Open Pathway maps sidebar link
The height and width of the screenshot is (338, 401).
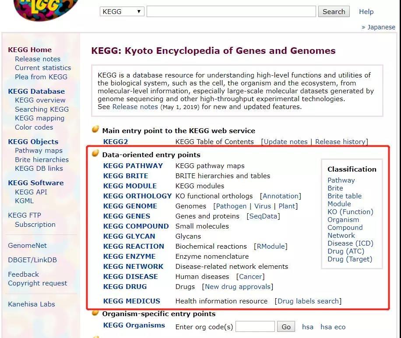[39, 151]
